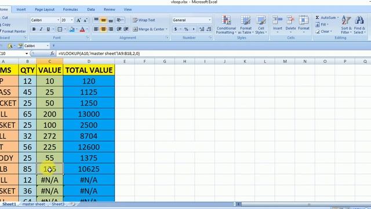Viewport: 371px width, 209px height.
Task: Click the Format Painter tool
Action: click(x=13, y=31)
